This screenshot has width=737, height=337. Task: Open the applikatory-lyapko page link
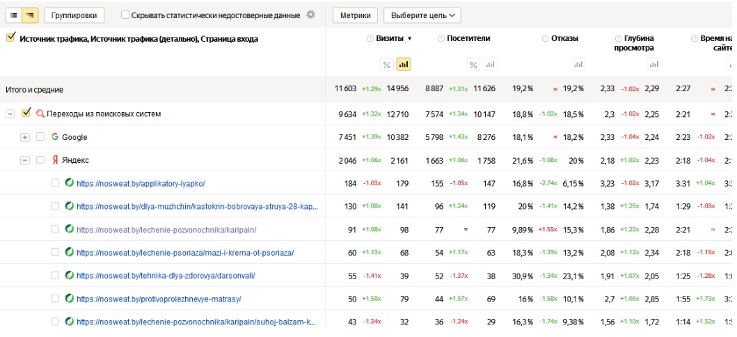(141, 184)
